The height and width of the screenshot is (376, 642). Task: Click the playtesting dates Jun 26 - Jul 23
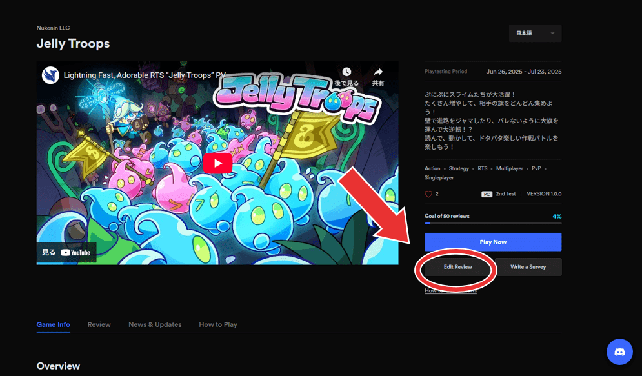(524, 72)
